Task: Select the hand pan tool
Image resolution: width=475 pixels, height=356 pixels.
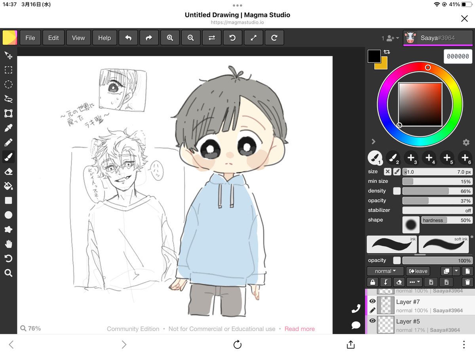Action: [8, 244]
